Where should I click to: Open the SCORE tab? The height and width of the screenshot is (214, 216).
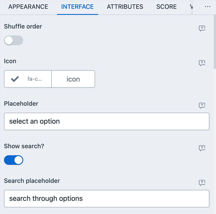(x=166, y=7)
